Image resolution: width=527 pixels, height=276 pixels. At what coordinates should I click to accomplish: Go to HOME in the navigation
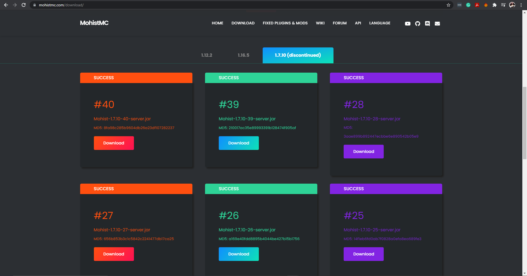[217, 23]
